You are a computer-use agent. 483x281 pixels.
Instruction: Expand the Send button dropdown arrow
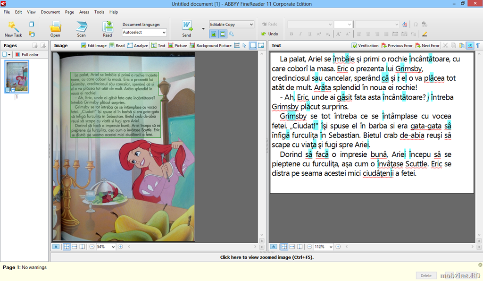coord(203,29)
